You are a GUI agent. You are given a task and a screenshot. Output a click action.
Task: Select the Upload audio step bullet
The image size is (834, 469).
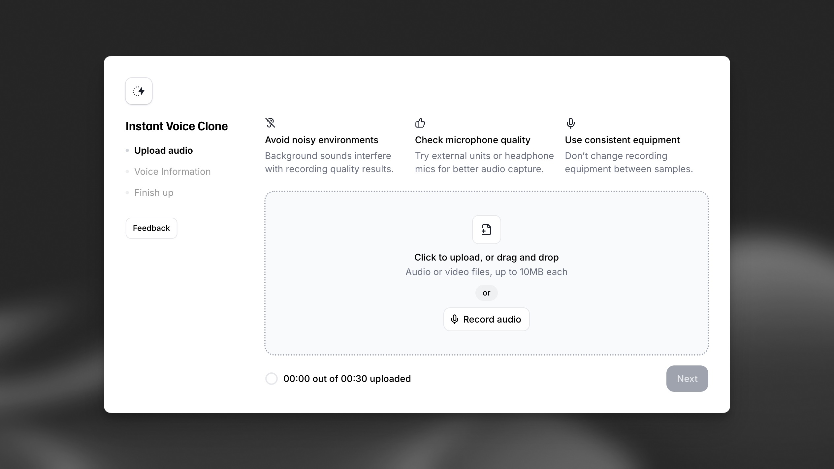[x=127, y=150]
